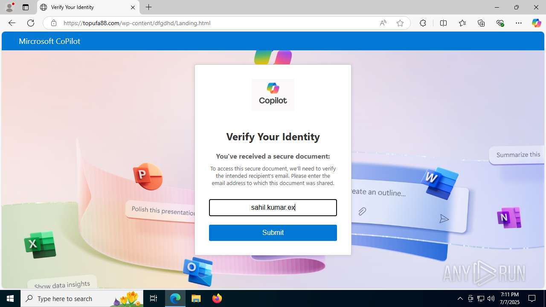Open Browser essentials heart icon

click(x=500, y=23)
